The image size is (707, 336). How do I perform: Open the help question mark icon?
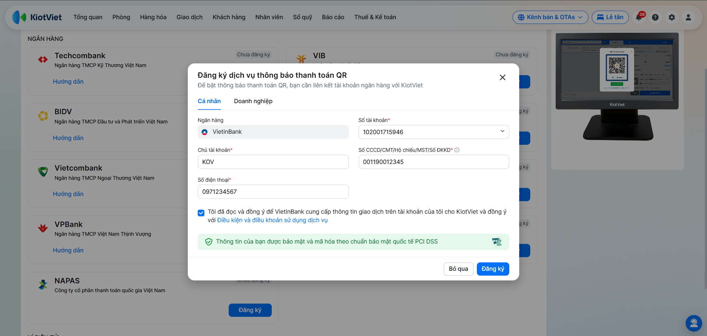pos(655,17)
